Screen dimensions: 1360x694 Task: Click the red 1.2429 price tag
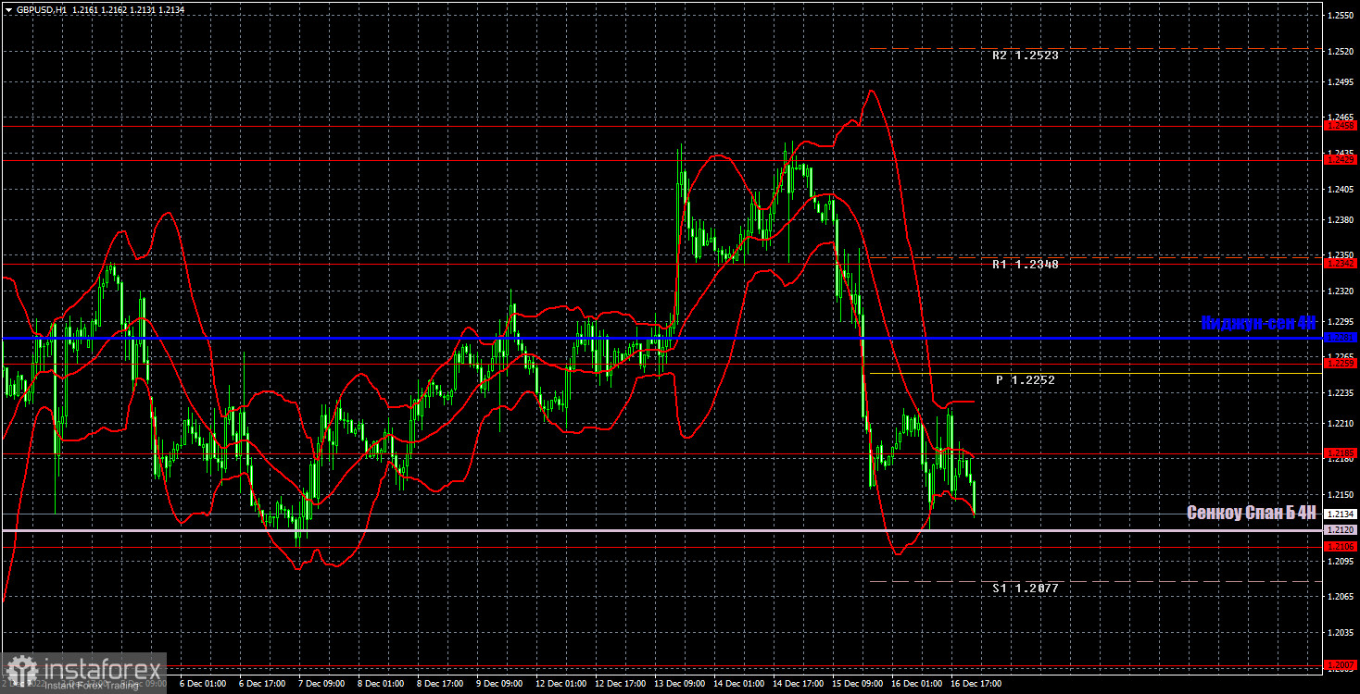click(1341, 160)
